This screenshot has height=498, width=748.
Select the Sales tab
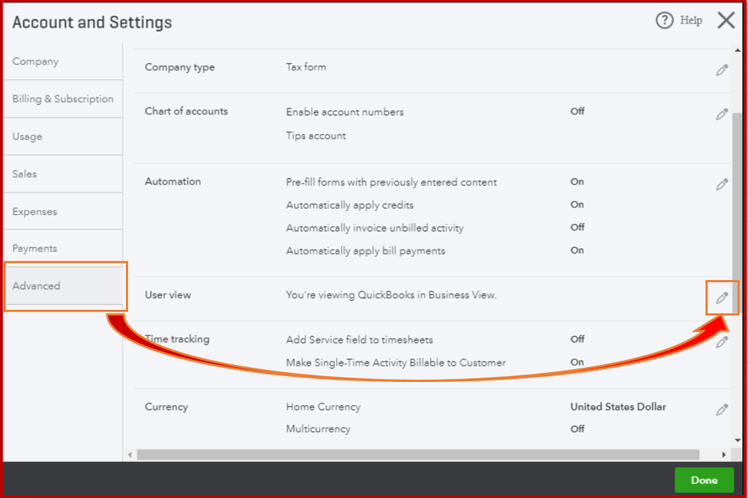(x=25, y=174)
